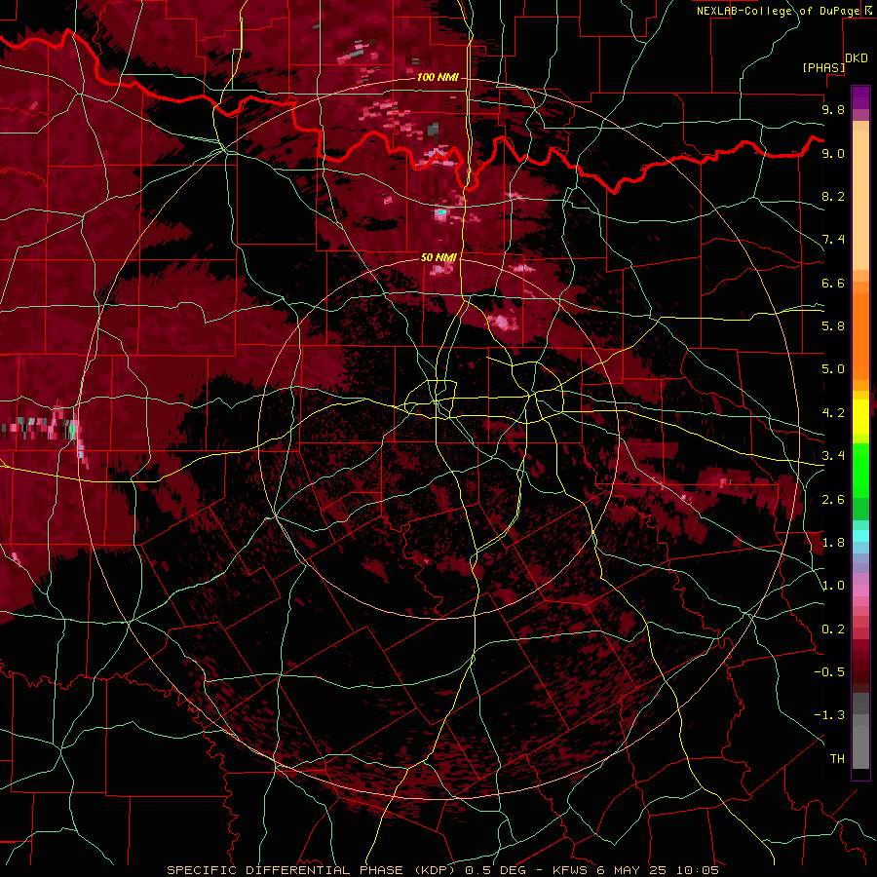Click the Specific Differential Phase caption

(443, 870)
